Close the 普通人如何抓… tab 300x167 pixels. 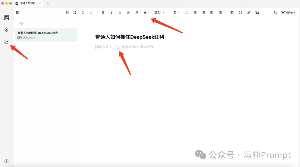[40, 3]
